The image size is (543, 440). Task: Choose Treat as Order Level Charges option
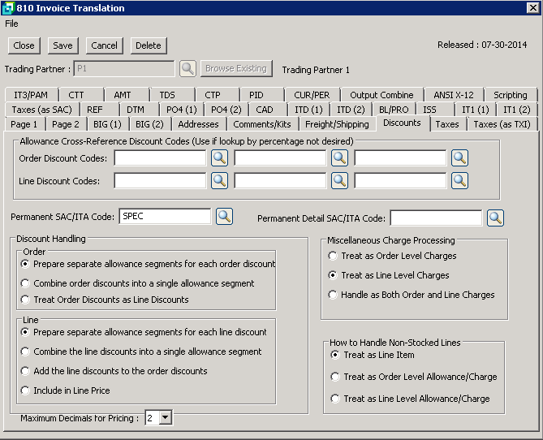pos(333,256)
